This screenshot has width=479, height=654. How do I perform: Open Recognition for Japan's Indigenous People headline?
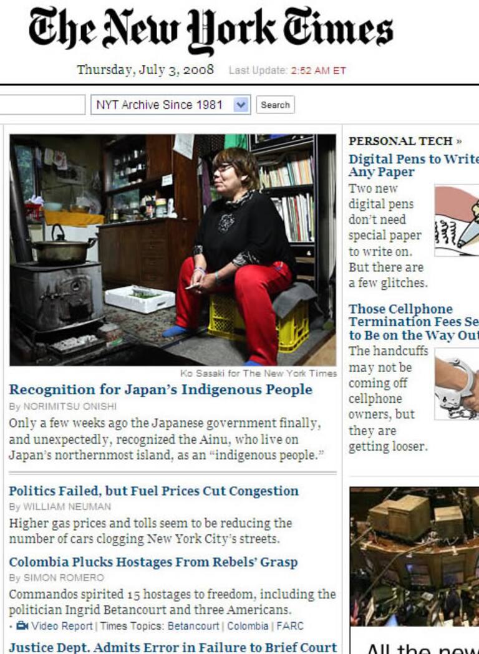161,390
